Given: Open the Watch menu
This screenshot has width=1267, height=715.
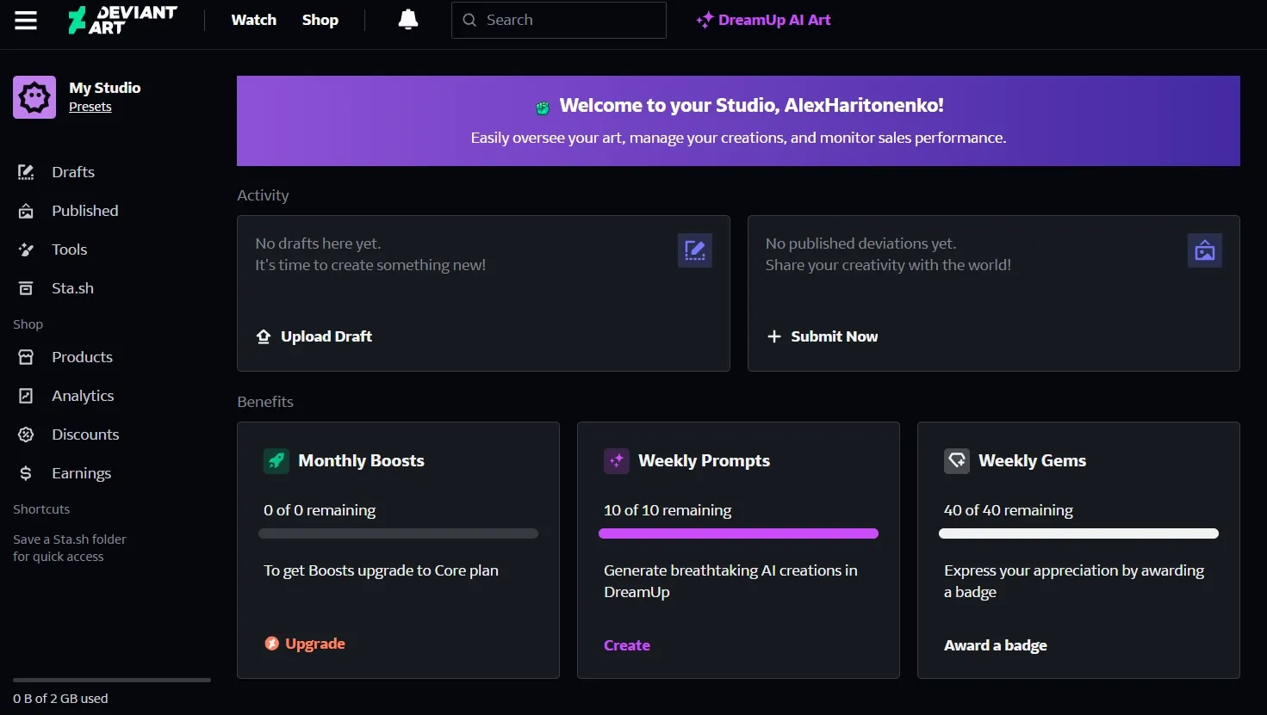Looking at the screenshot, I should (254, 20).
